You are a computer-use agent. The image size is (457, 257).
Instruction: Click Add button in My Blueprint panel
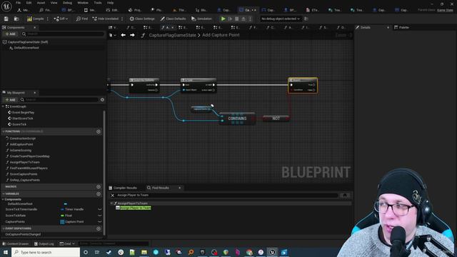(x=11, y=100)
